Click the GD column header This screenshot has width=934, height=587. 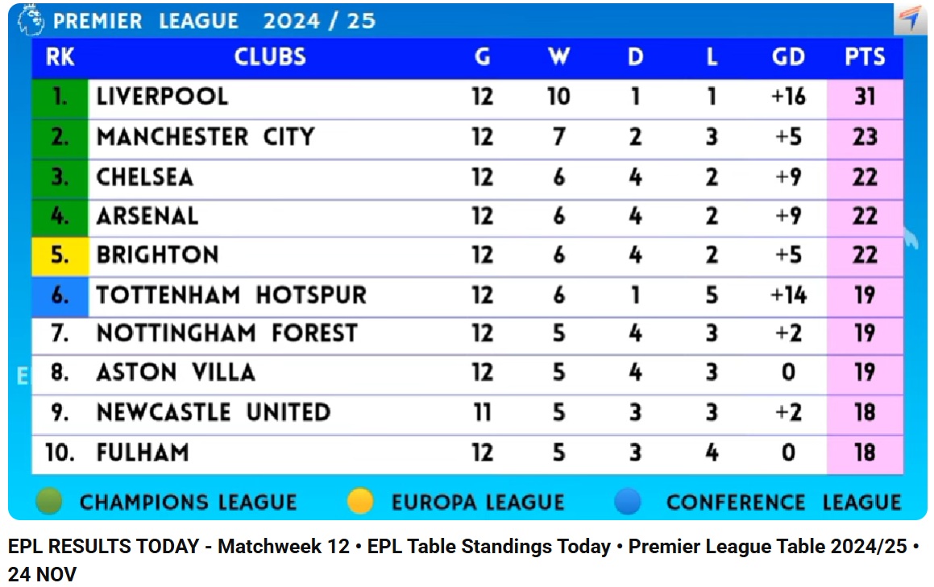pyautogui.click(x=788, y=57)
